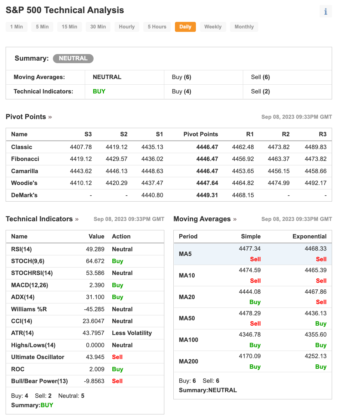This screenshot has height=415, width=338.
Task: Click the ROC indicator name
Action: click(x=18, y=369)
